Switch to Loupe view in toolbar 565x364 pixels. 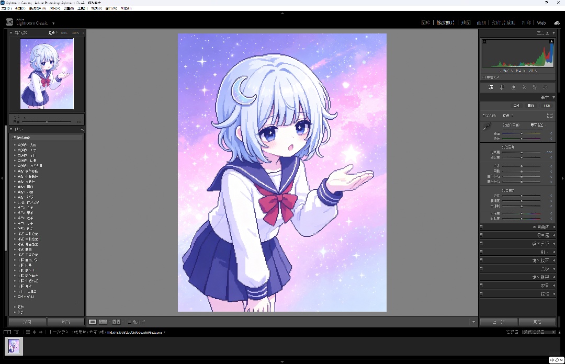[93, 322]
